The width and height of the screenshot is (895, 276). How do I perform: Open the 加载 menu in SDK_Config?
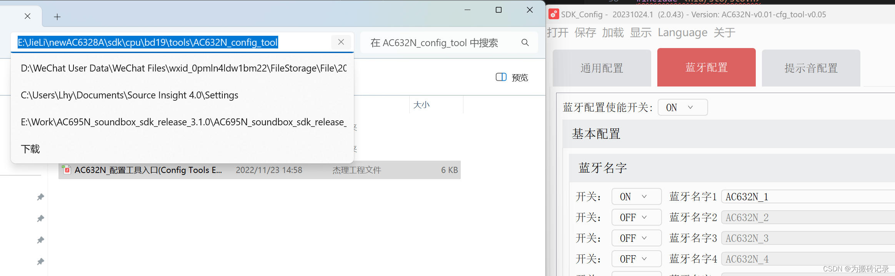tap(613, 33)
